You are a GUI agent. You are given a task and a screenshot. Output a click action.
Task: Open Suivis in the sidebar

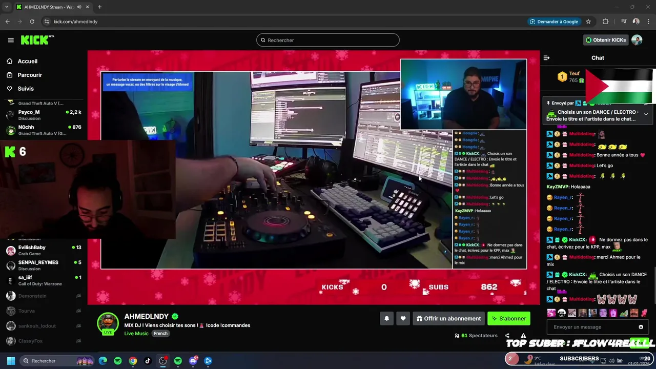(26, 89)
